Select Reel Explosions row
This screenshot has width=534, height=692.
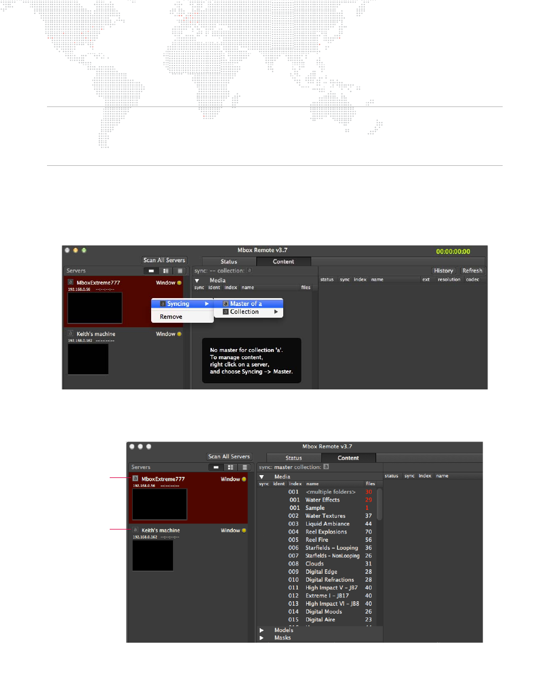point(316,532)
